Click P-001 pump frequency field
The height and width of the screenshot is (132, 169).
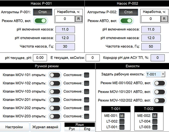click(x=65, y=47)
